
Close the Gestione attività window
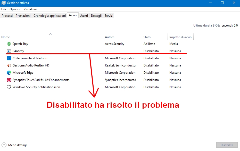(x=234, y=3)
